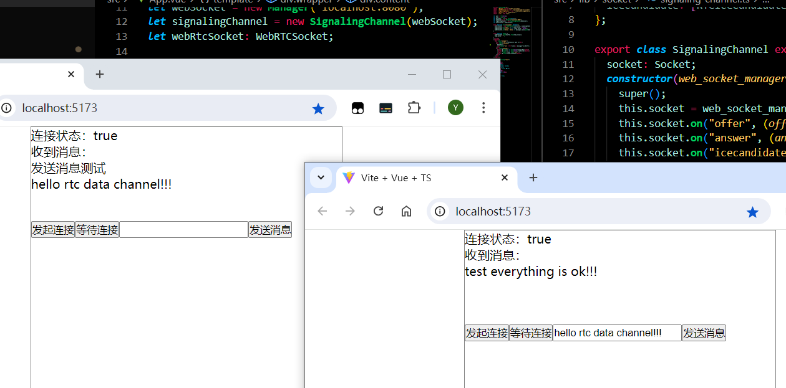This screenshot has height=388, width=786.
Task: Click the 发送消息 button
Action: (704, 333)
